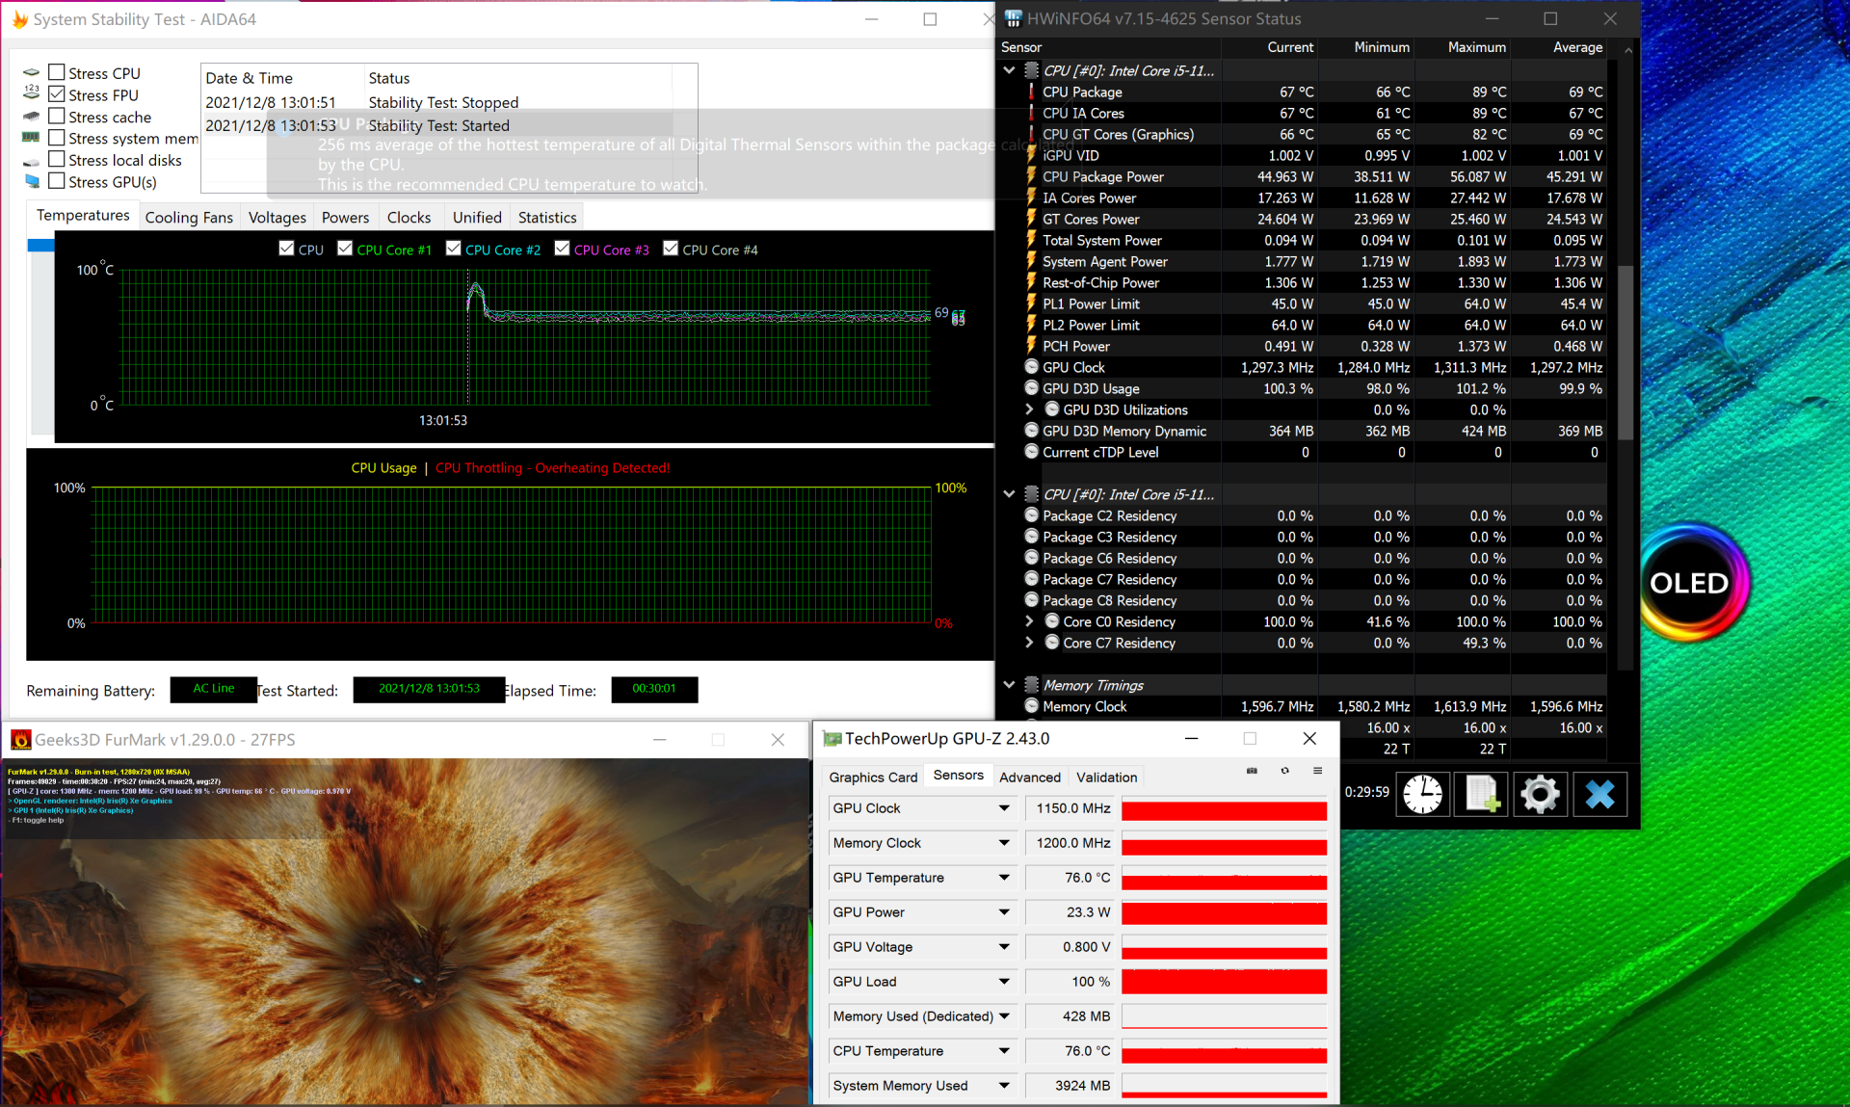Click the RAM icon beside Stress system memory
Viewport: 1850px width, 1107px height.
[x=32, y=138]
